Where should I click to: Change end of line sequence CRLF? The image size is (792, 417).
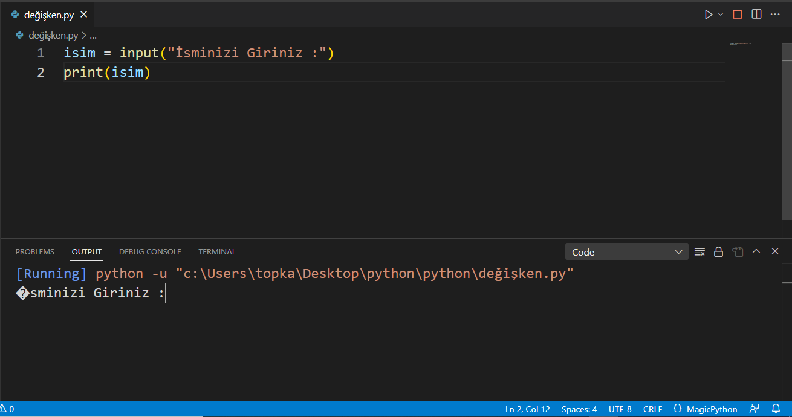click(x=653, y=409)
